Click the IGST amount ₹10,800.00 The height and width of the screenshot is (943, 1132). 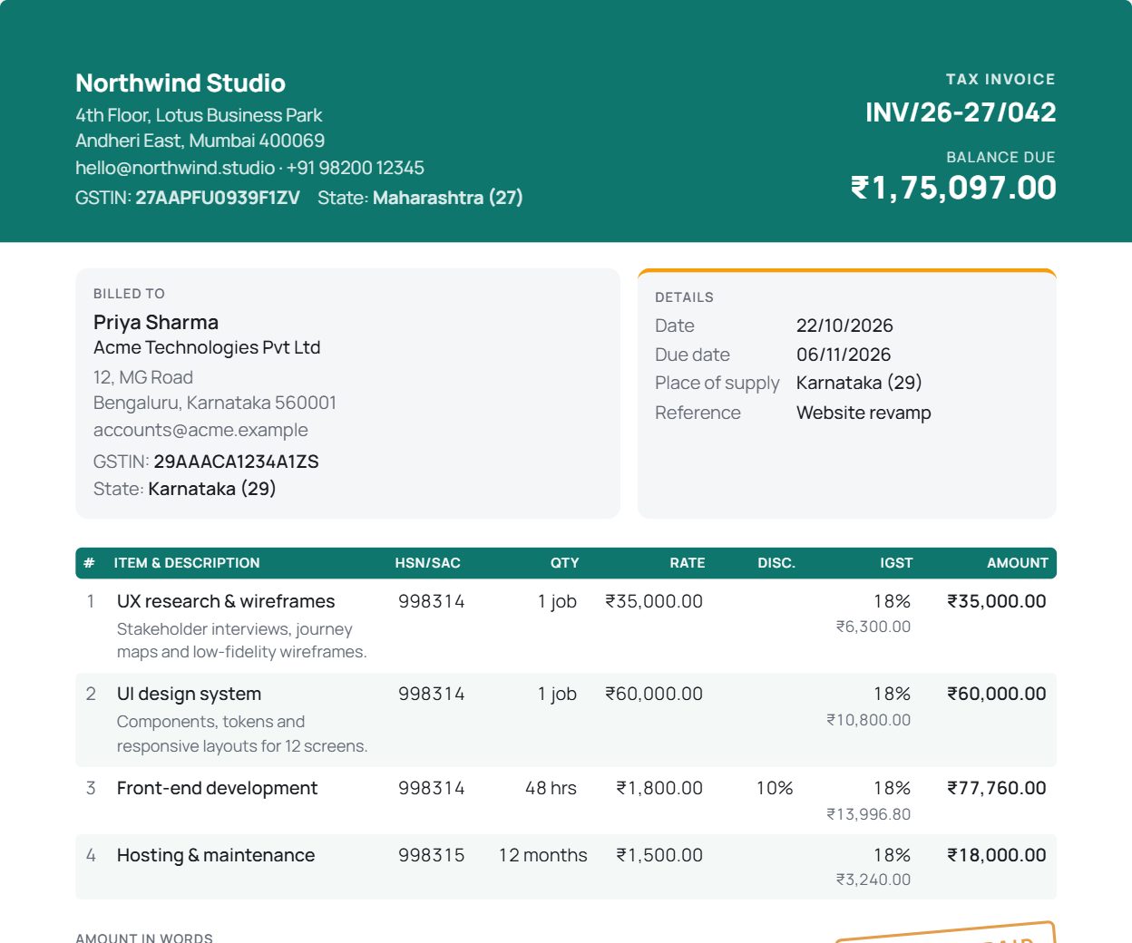pos(869,720)
